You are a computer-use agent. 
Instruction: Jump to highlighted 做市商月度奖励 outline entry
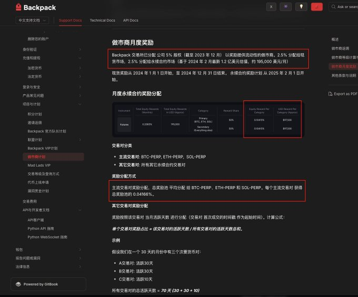click(x=343, y=66)
